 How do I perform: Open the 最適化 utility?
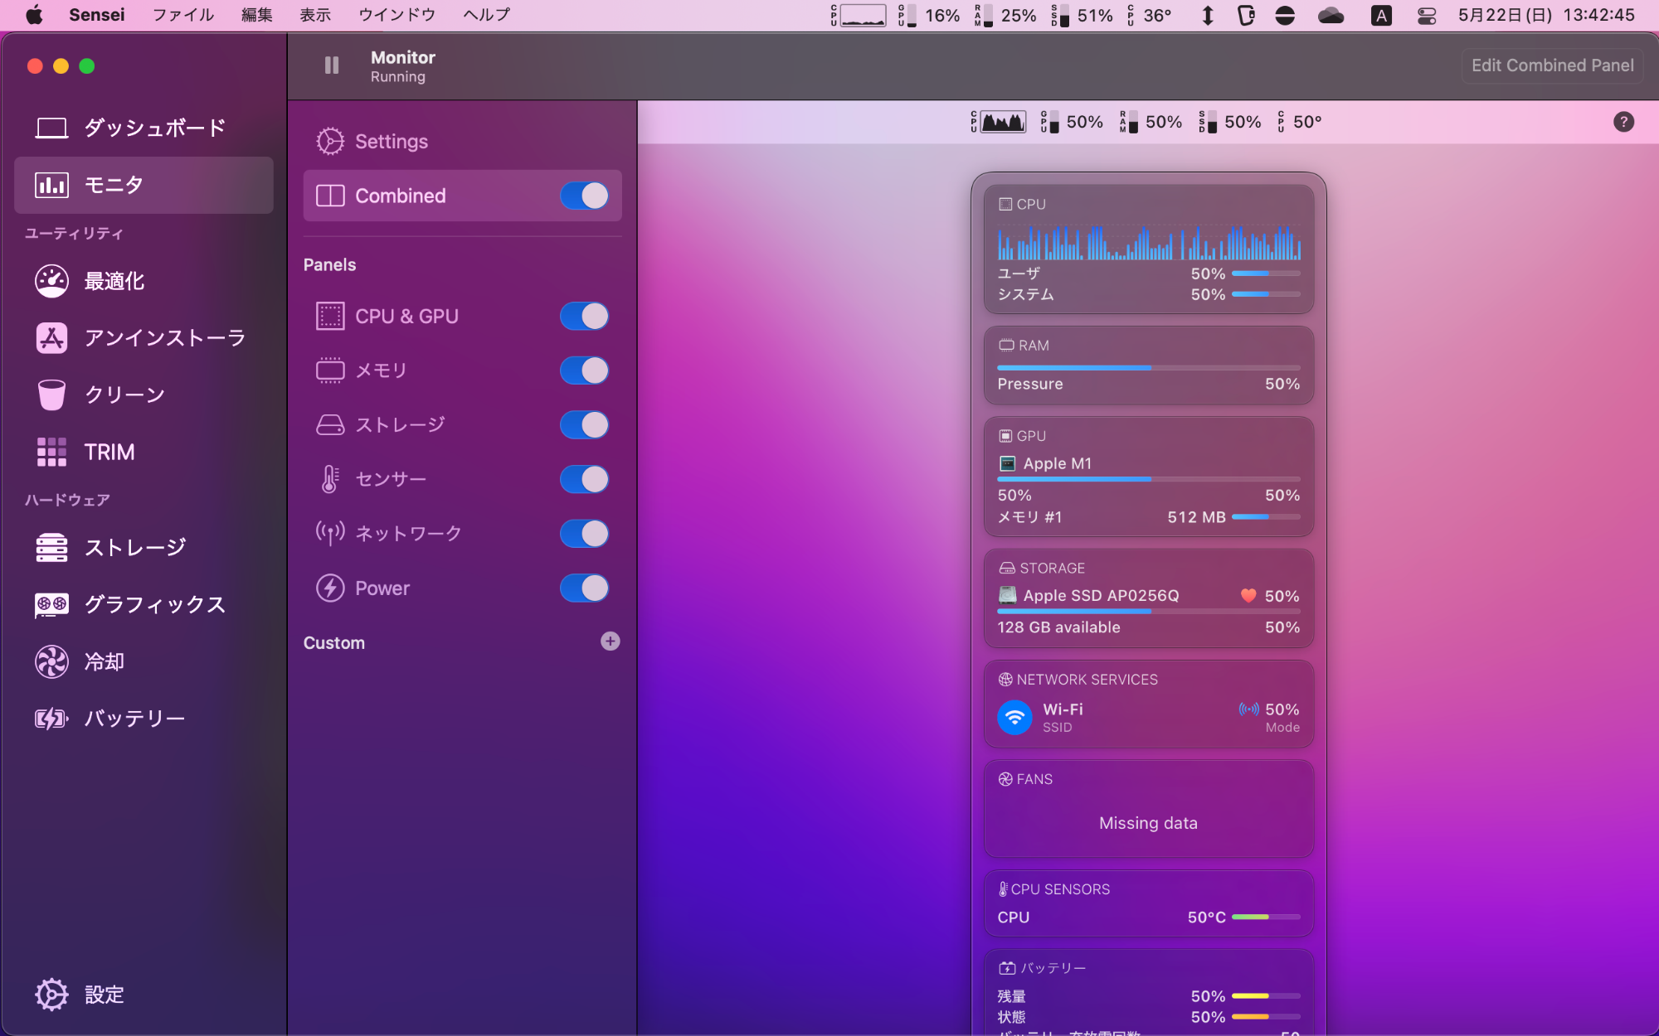(x=144, y=281)
